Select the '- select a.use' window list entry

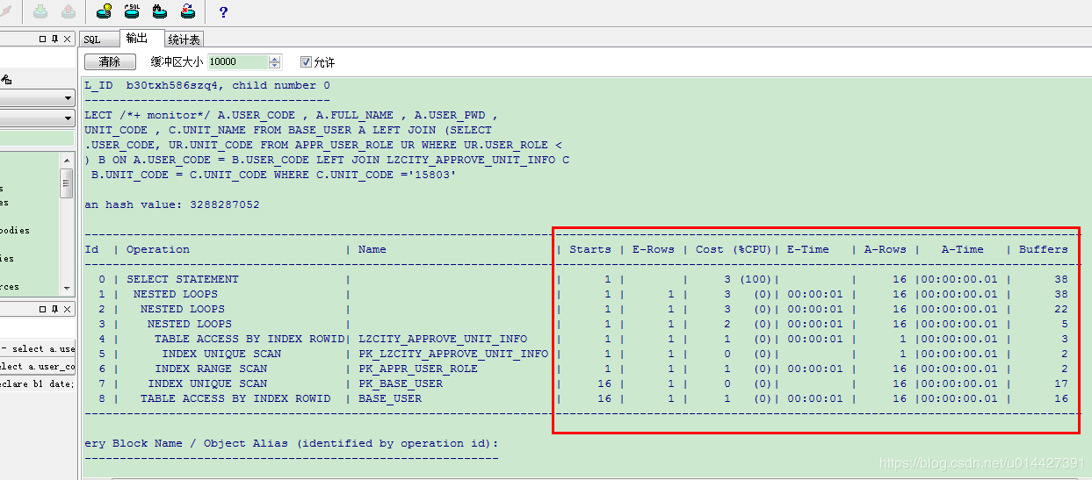pos(38,348)
